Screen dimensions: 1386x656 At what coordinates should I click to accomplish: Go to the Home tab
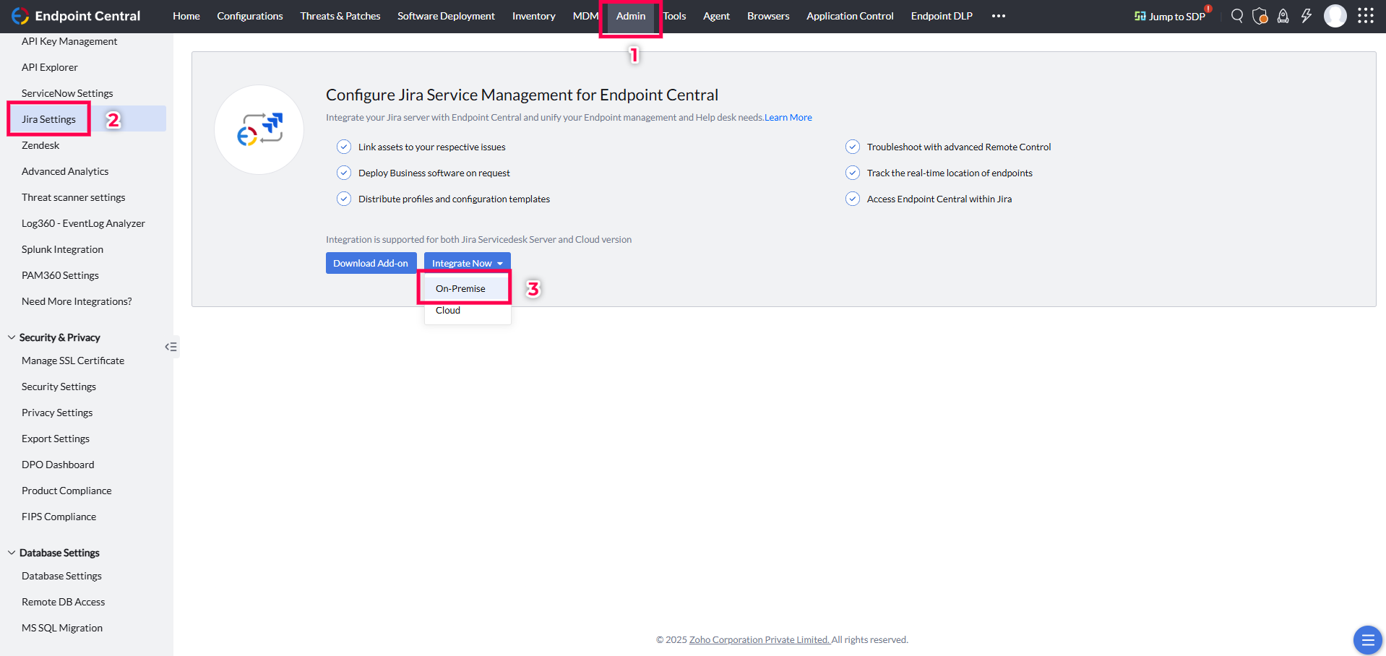pos(186,16)
